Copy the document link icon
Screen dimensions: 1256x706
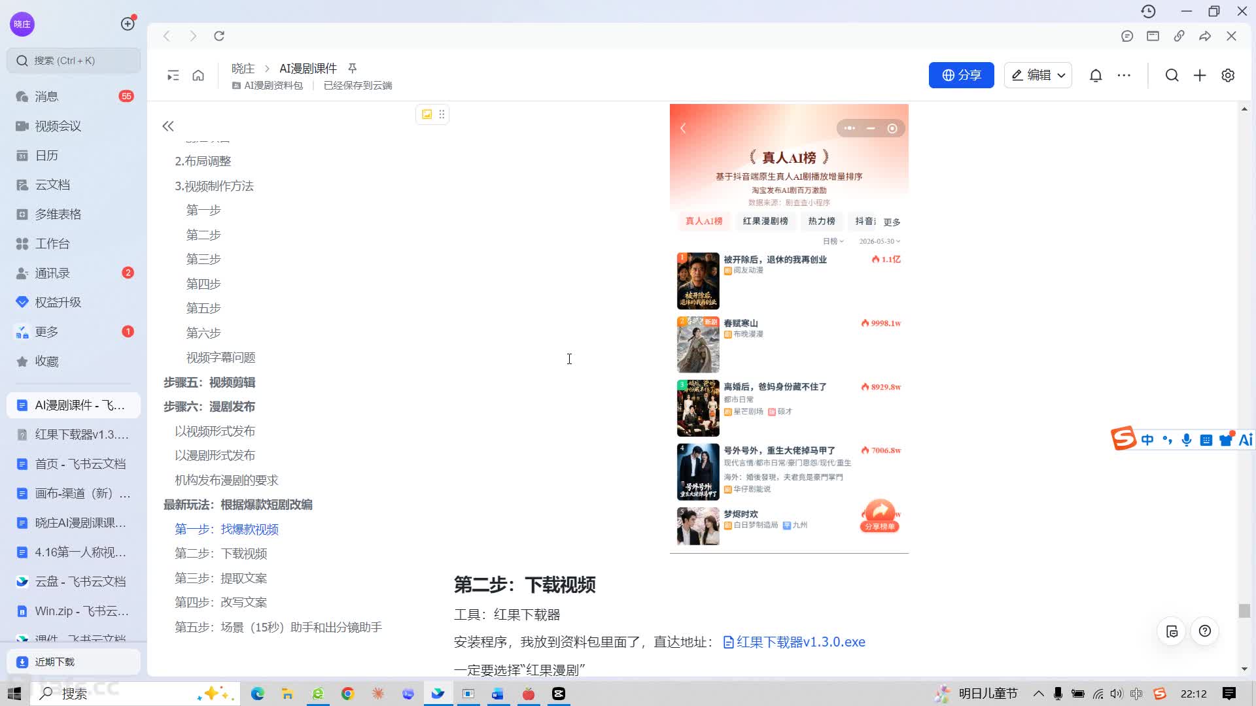pyautogui.click(x=1179, y=36)
